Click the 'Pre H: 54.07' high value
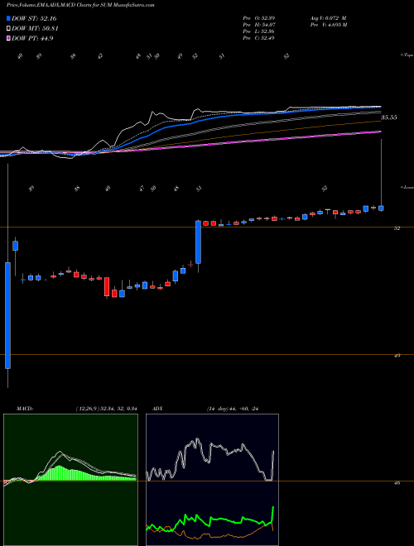 (x=258, y=25)
